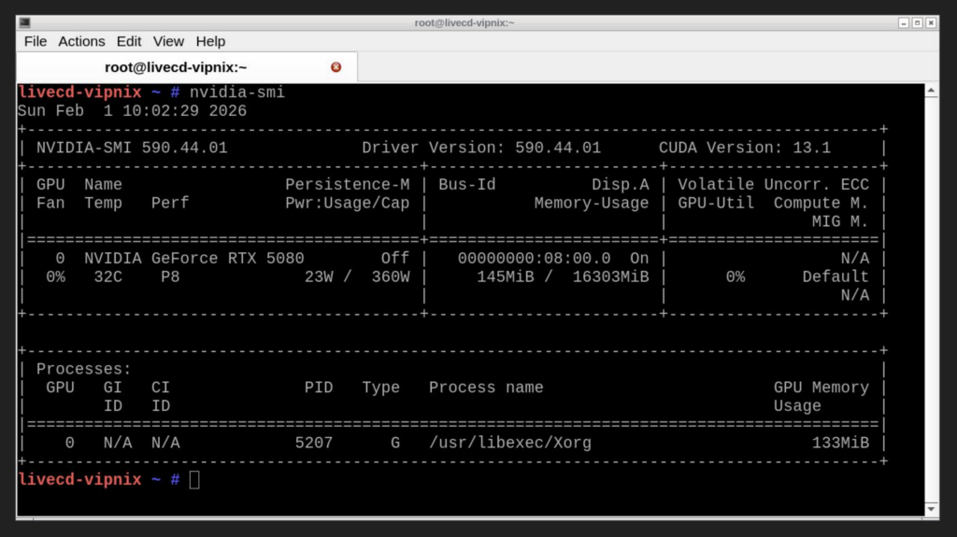Open the Edit menu
The width and height of the screenshot is (957, 537).
click(129, 41)
